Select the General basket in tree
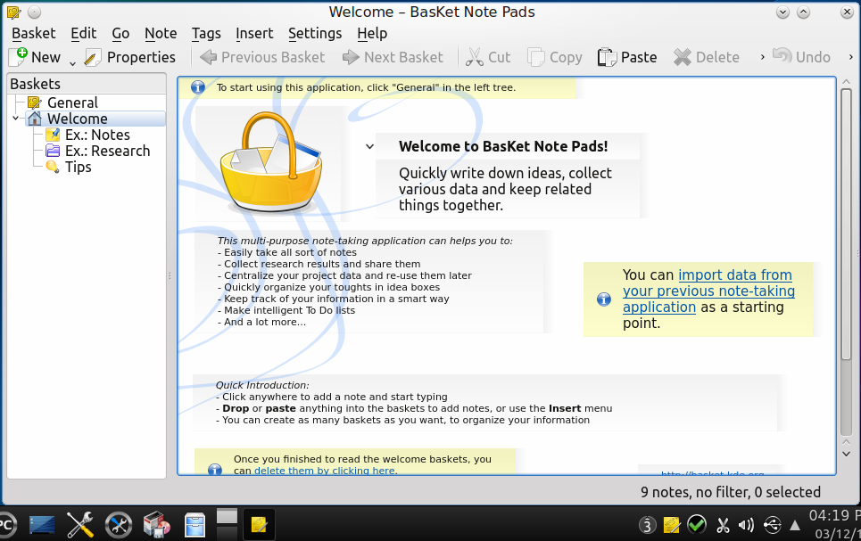Viewport: 861px width, 541px height. point(72,102)
